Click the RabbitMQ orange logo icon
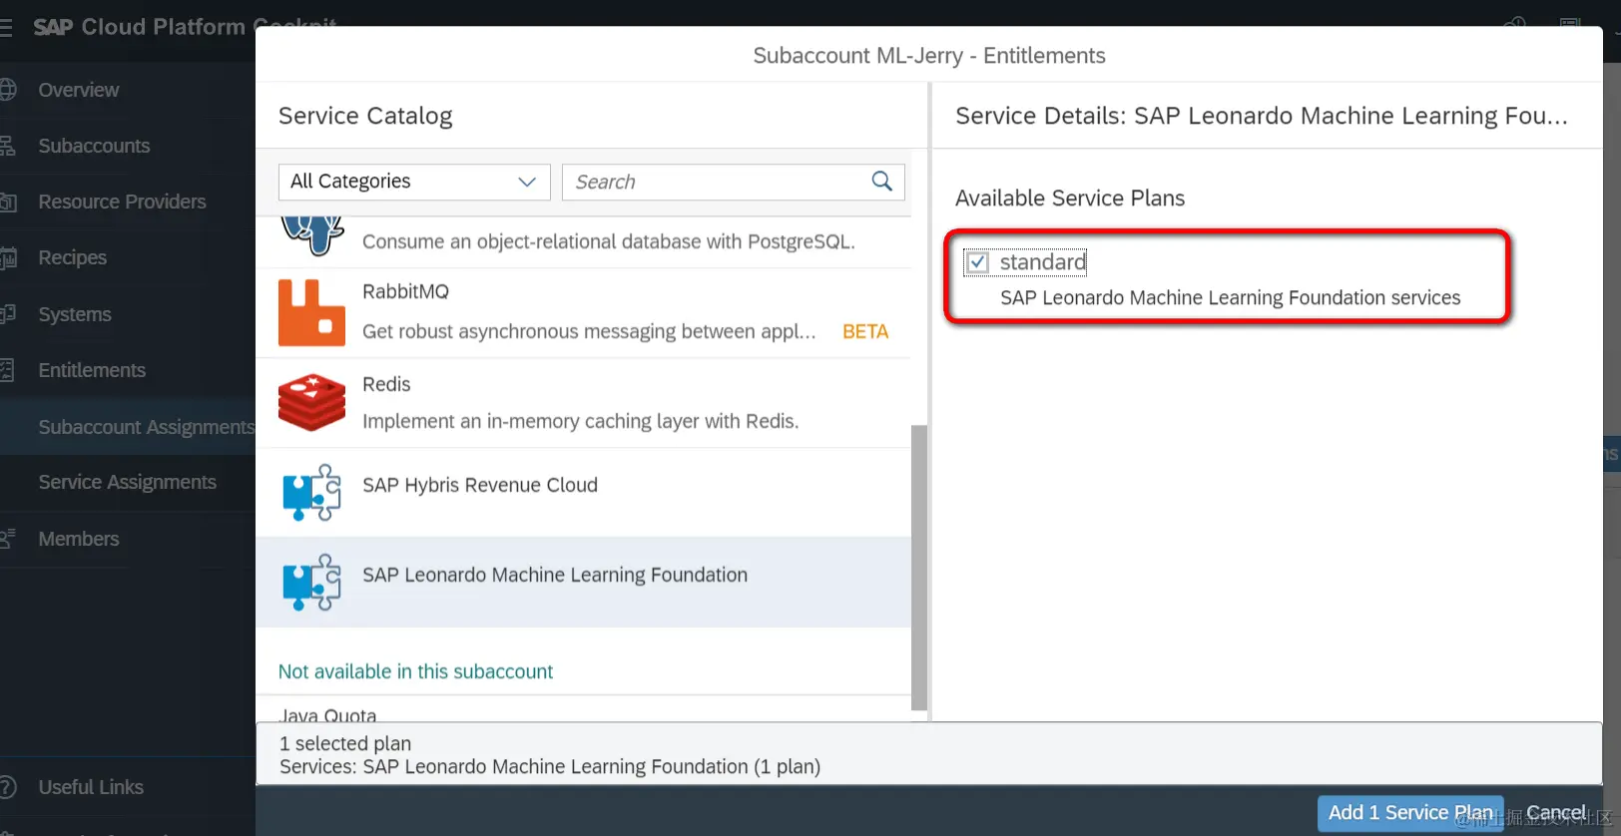Screen dimensions: 1621x836 click(x=311, y=312)
